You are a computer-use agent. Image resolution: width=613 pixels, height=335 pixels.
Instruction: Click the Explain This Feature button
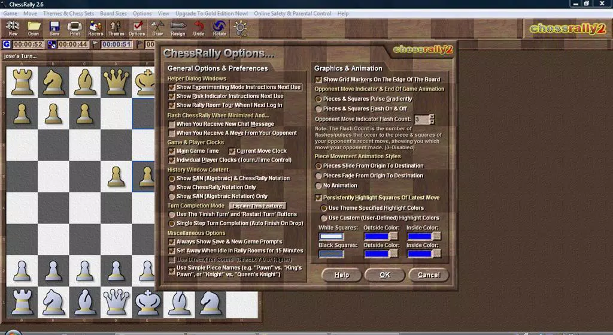(x=257, y=206)
